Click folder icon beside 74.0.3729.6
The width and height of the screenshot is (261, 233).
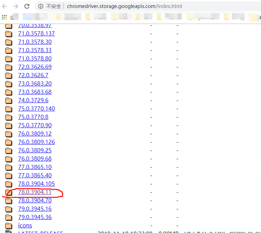tap(9, 101)
